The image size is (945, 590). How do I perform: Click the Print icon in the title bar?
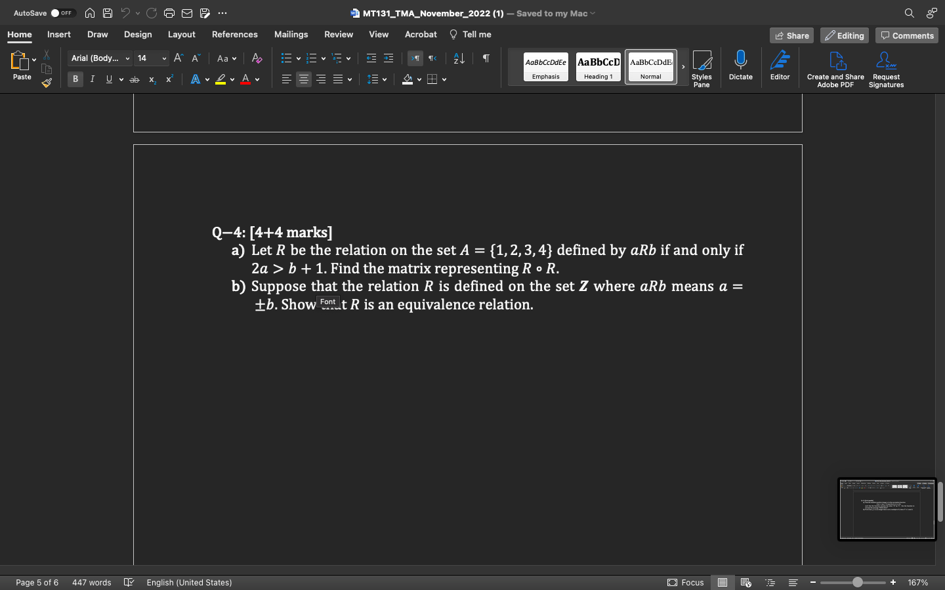pyautogui.click(x=169, y=13)
